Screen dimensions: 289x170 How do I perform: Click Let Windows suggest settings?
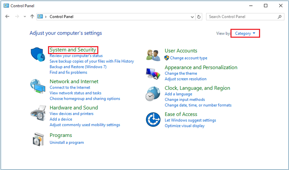coord(190,120)
